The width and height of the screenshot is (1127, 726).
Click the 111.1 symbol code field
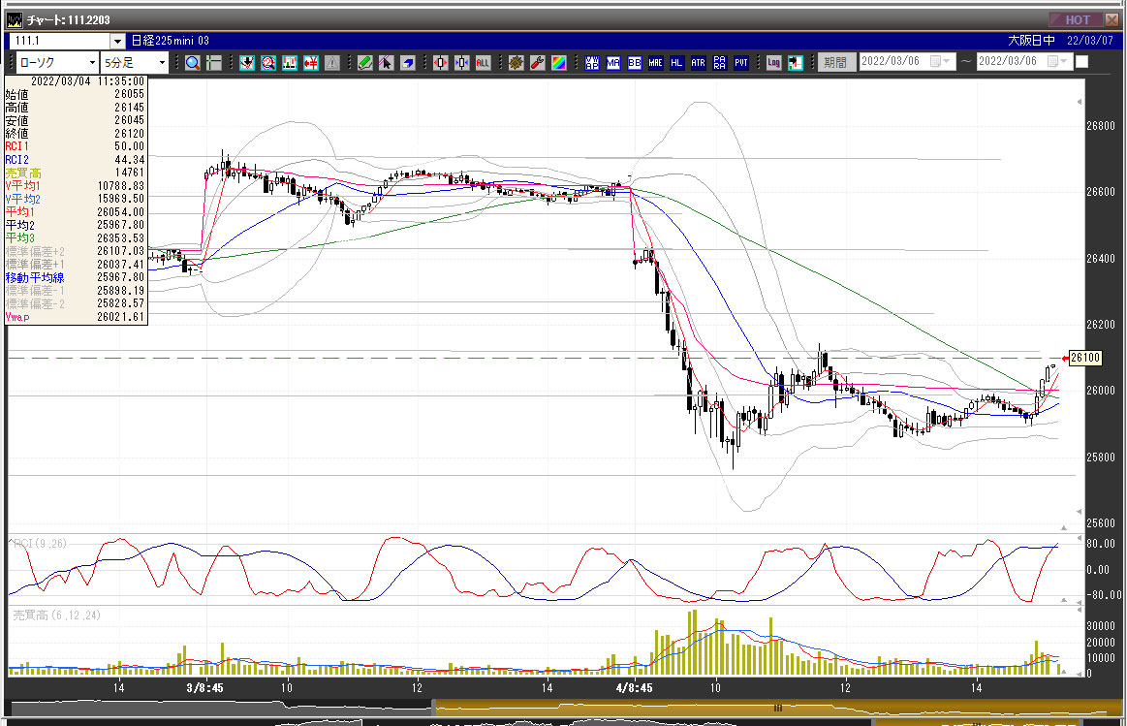60,41
